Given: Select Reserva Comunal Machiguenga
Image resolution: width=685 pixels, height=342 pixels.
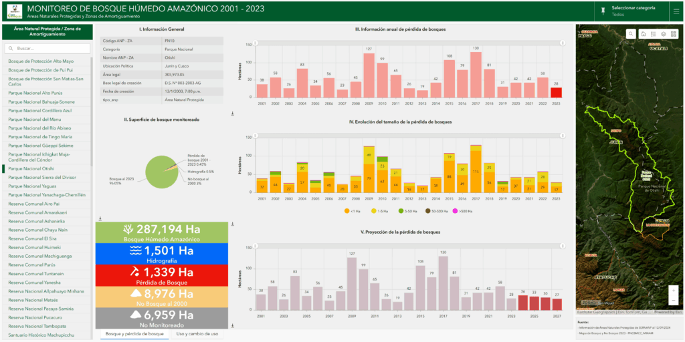Looking at the screenshot, I should click(47, 256).
